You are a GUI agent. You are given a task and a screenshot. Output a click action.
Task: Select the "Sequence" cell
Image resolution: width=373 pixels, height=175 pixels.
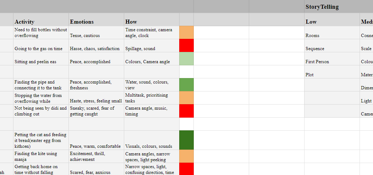coord(331,49)
